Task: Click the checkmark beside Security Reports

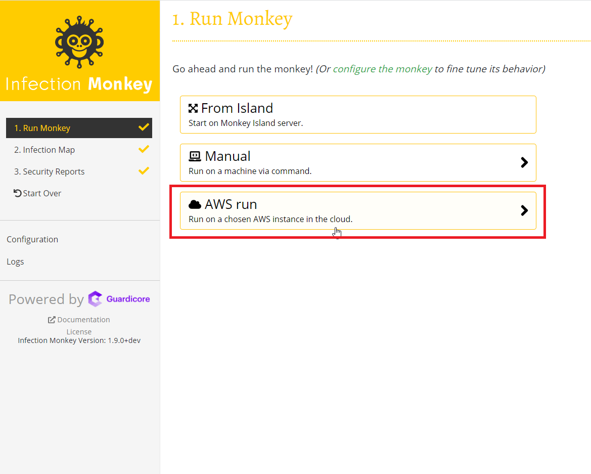Action: point(144,171)
